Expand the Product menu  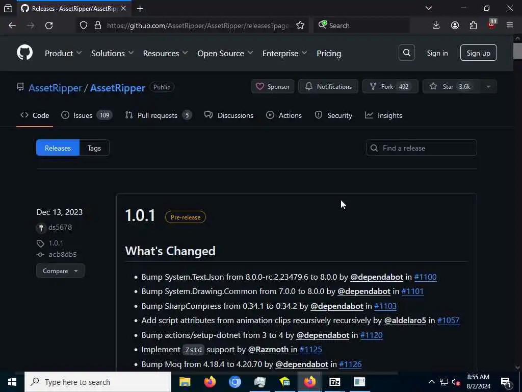point(63,53)
